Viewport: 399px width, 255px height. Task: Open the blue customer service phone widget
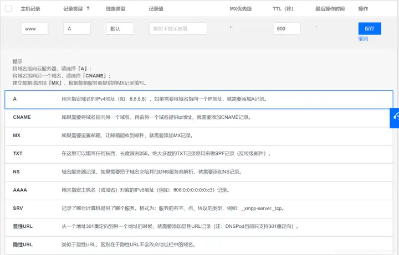(395, 118)
